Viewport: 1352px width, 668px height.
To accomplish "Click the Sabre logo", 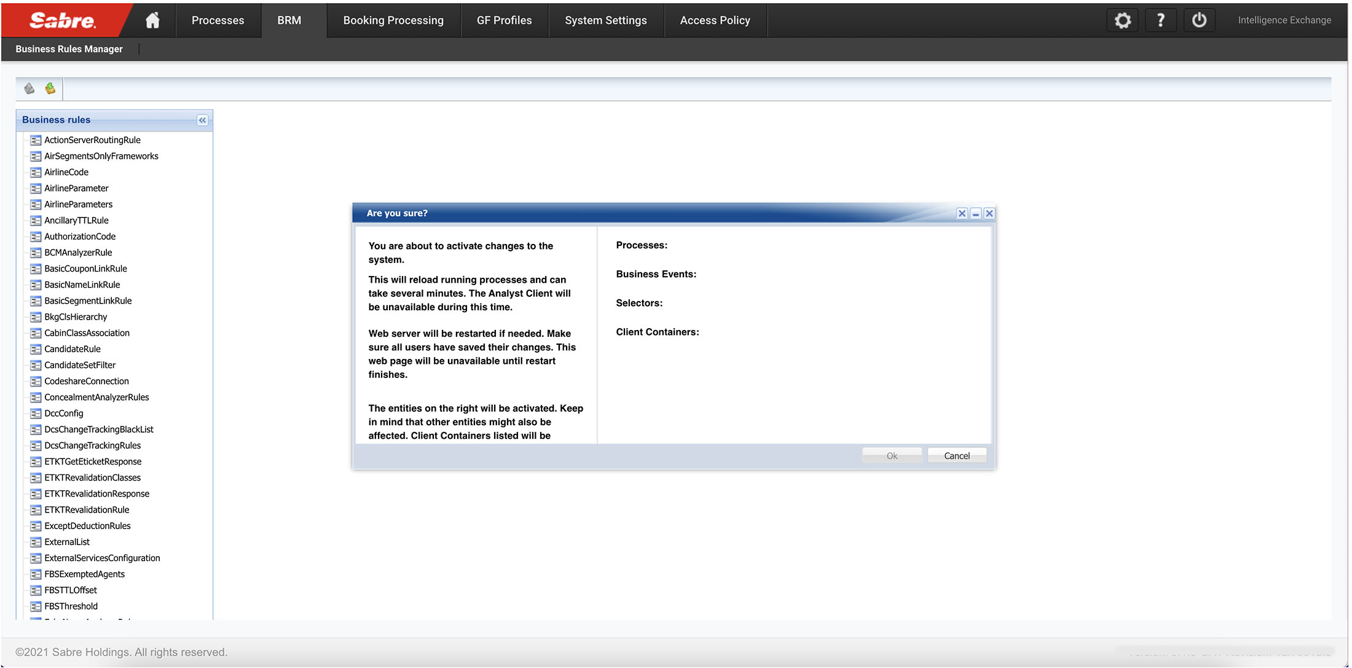I will coord(62,20).
